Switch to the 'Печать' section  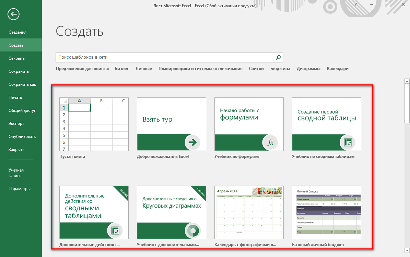(15, 97)
